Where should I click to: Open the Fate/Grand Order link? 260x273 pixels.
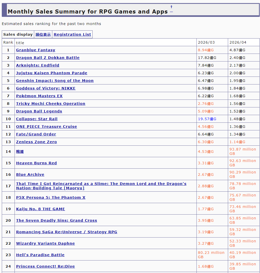tap(36, 134)
